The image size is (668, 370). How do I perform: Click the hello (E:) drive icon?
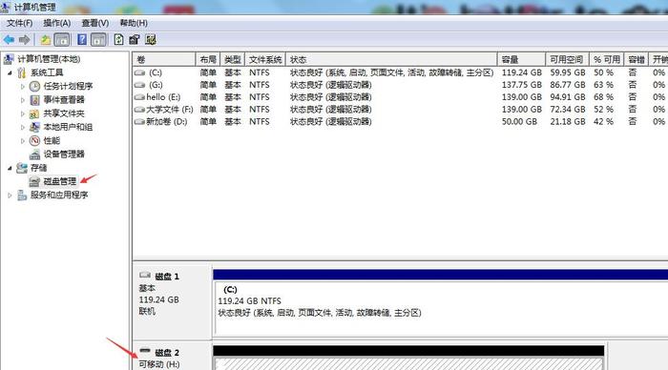click(139, 97)
